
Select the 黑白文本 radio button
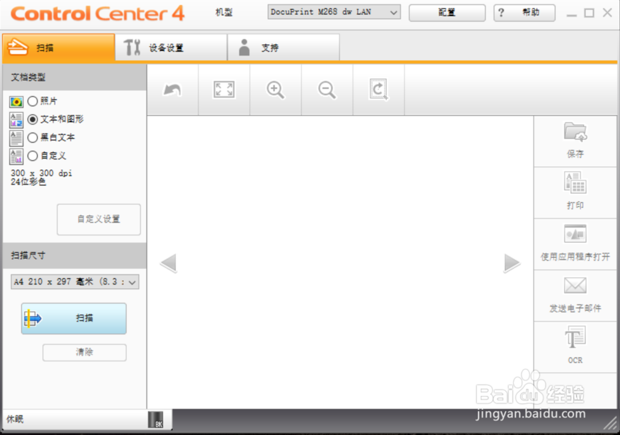(x=33, y=138)
